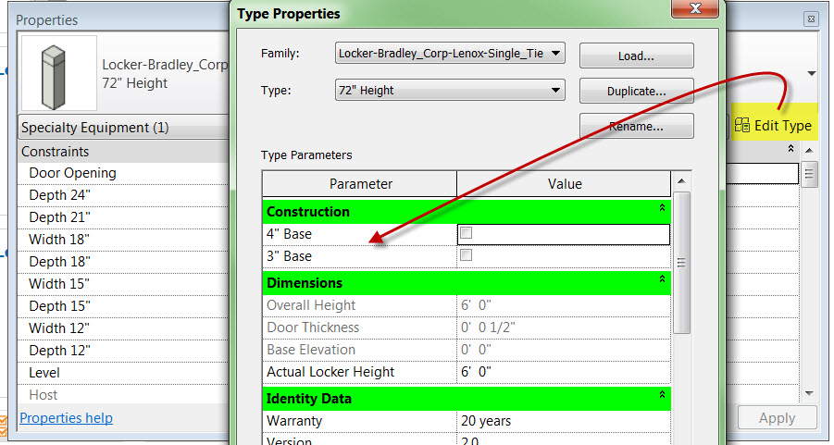
Task: Select the Depth 15" row
Action: point(123,306)
